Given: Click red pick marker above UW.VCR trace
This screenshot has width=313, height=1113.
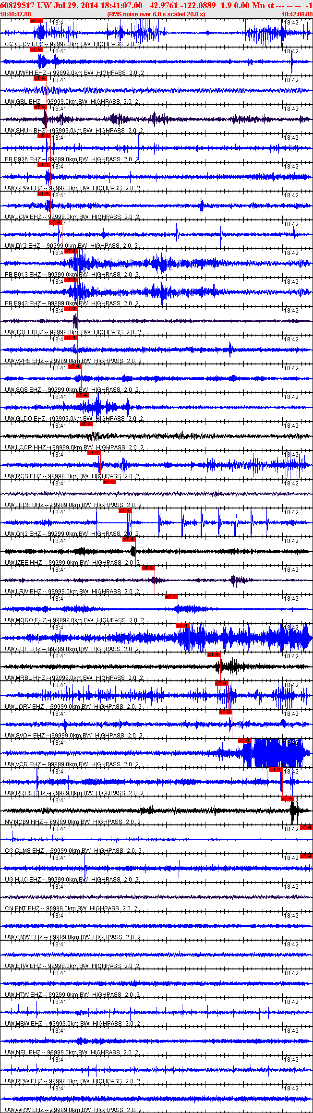Looking at the screenshot, I should [x=245, y=741].
